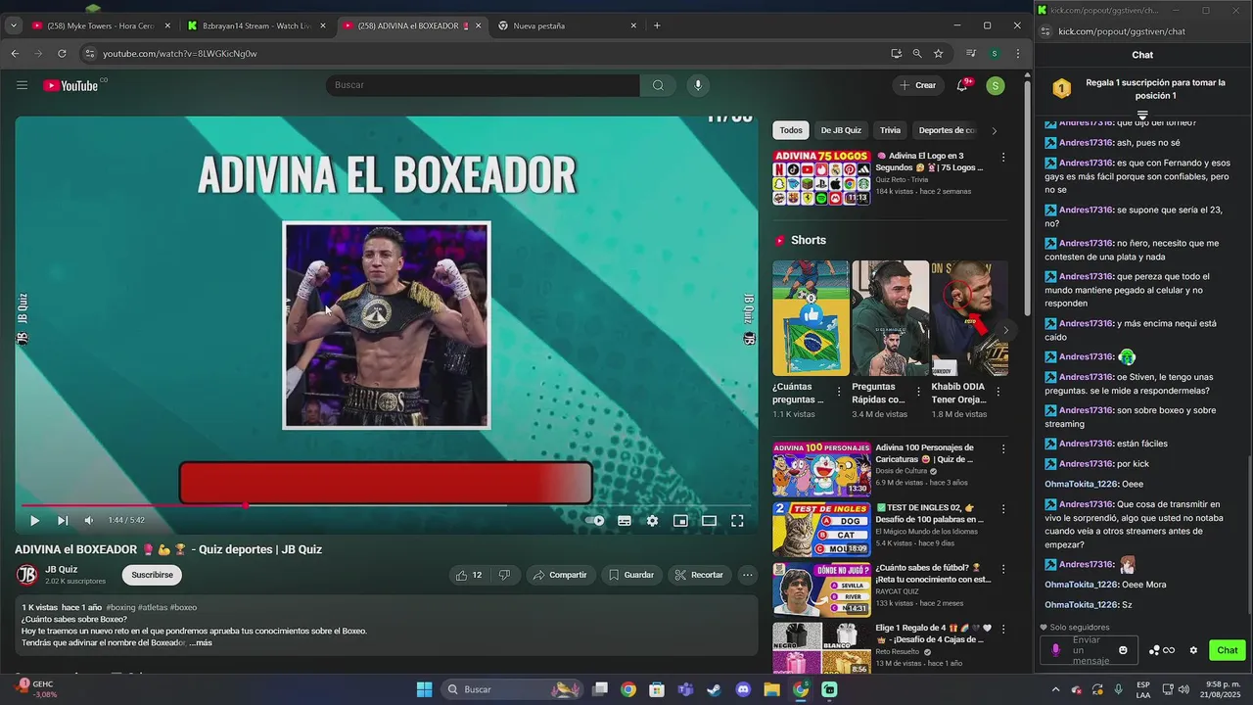Make the video full screen

click(x=737, y=521)
